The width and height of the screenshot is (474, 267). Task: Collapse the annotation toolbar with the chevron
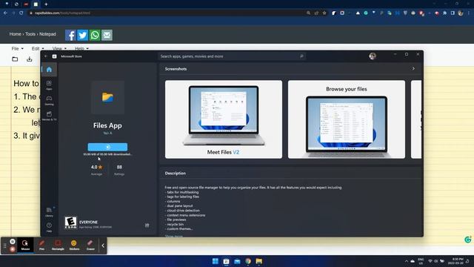click(103, 245)
